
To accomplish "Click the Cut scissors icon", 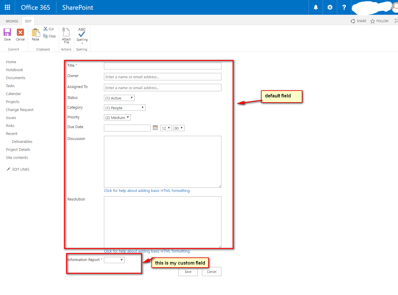I will click(x=45, y=29).
